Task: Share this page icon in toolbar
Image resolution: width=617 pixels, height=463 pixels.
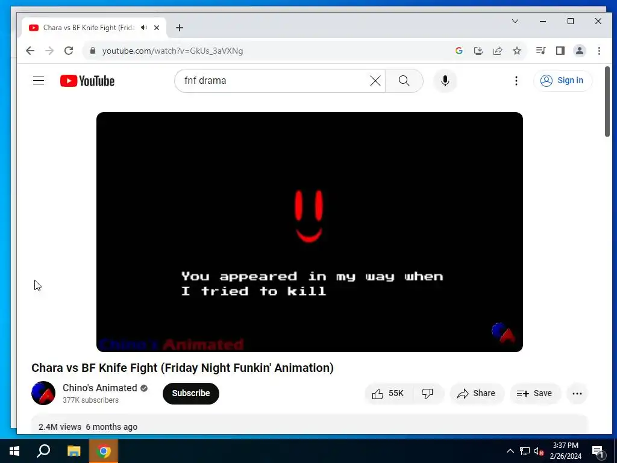Action: pos(498,51)
